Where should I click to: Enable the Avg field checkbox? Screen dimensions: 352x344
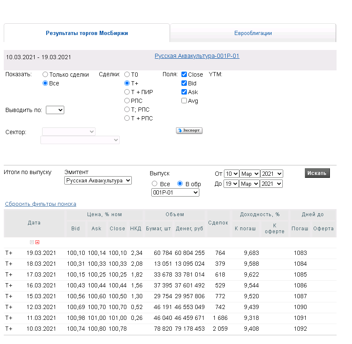[x=184, y=101]
